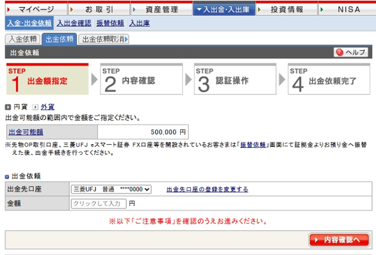Switch to the 入金依頼 tab
The image size is (376, 255).
point(22,39)
